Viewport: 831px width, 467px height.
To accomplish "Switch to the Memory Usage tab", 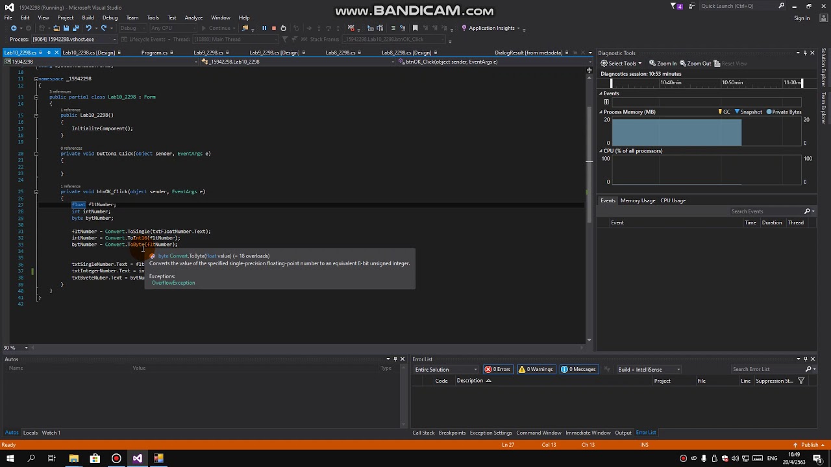I will click(638, 200).
